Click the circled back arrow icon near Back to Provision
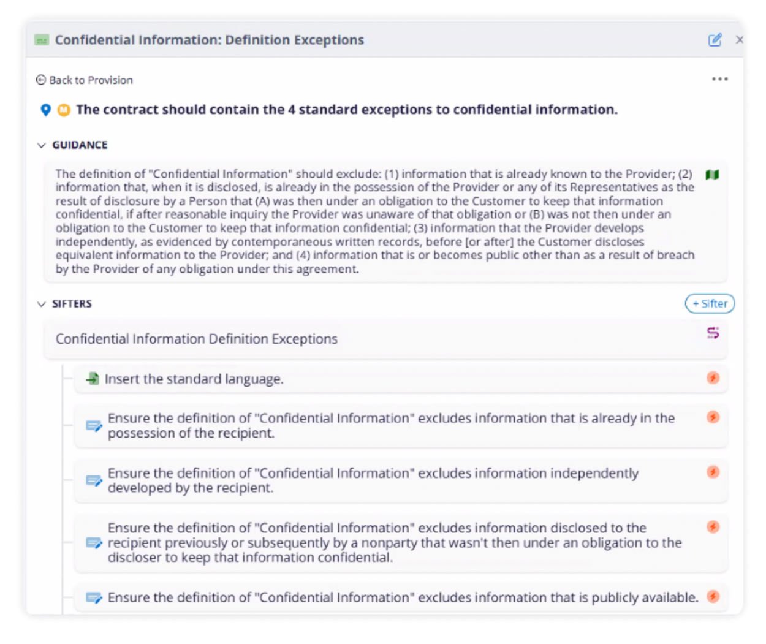 40,79
